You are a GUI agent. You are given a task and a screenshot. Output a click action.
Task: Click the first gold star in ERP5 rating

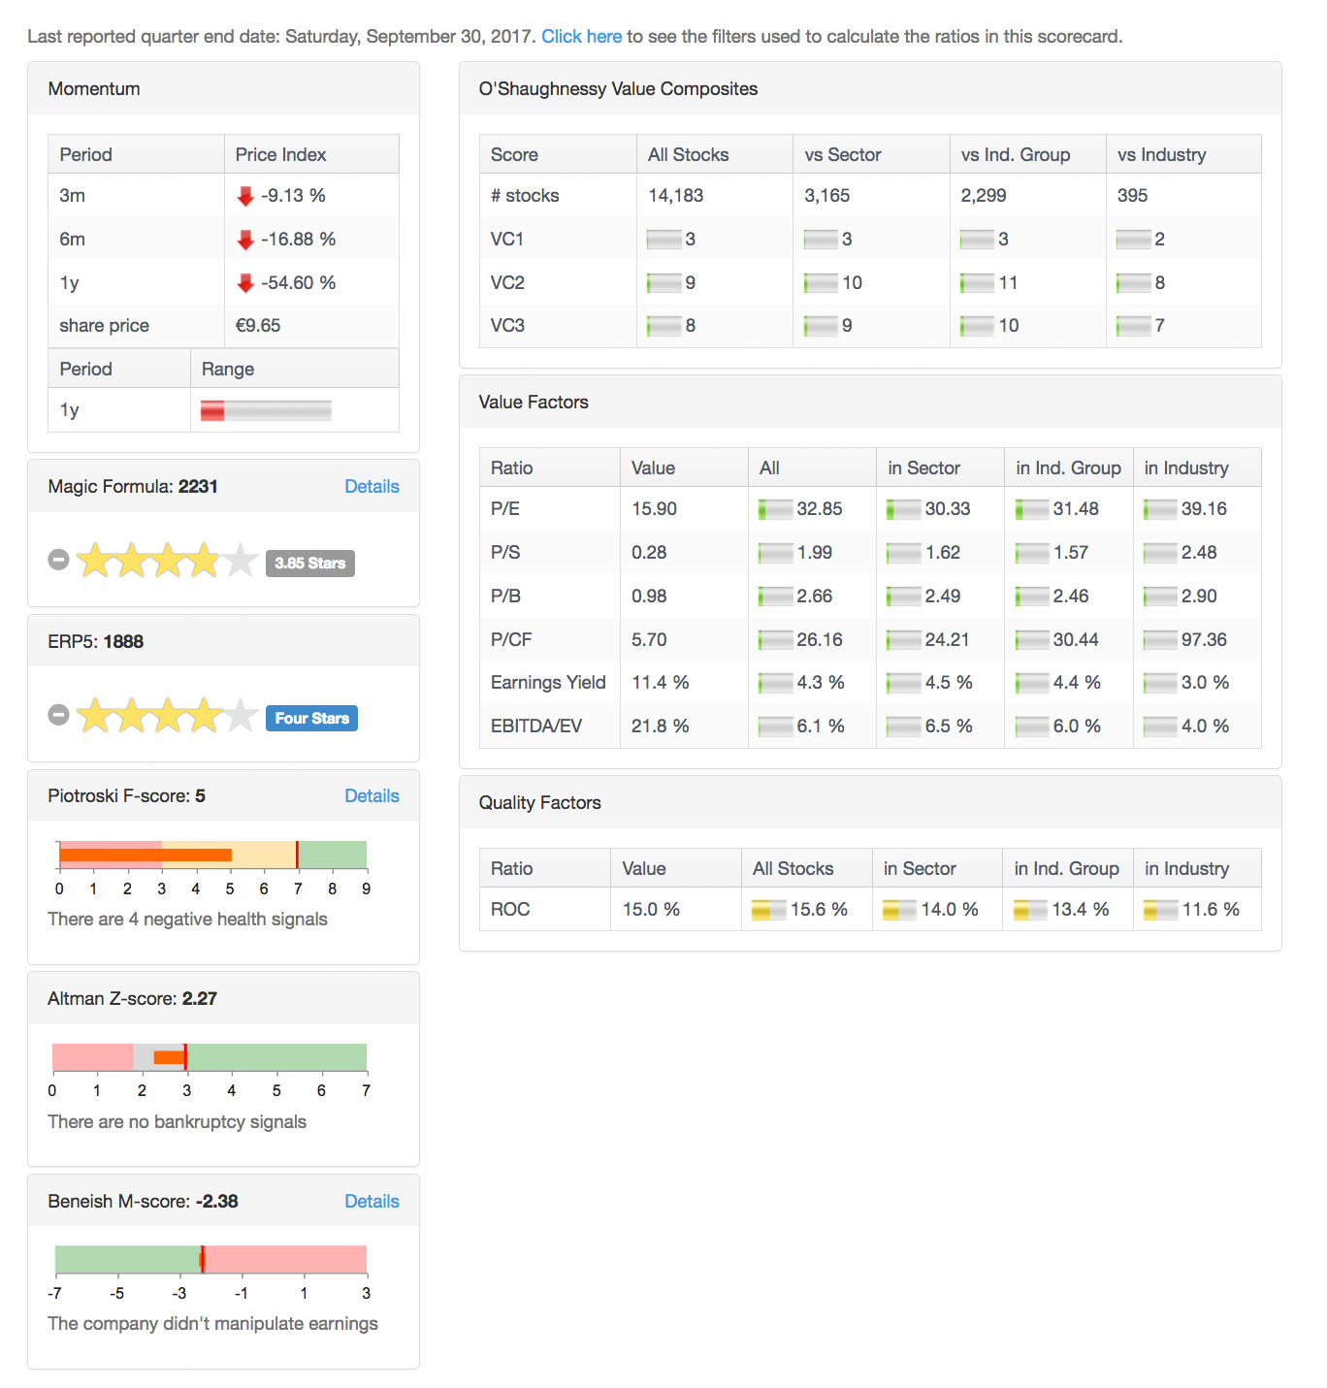pos(95,716)
